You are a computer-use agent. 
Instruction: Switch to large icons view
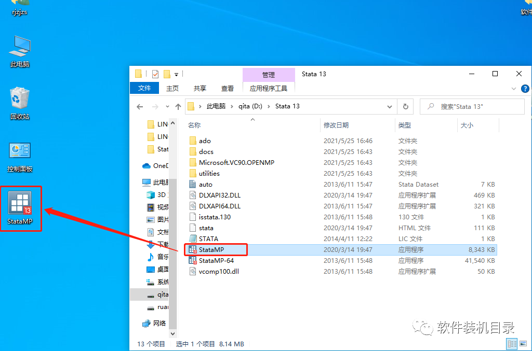(x=523, y=344)
